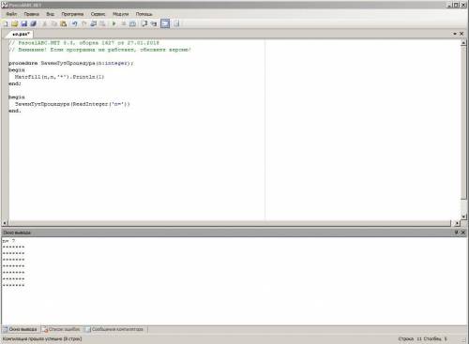Click the Paste clipboard icon
Screen dimensions: 469x344
(x=64, y=23)
